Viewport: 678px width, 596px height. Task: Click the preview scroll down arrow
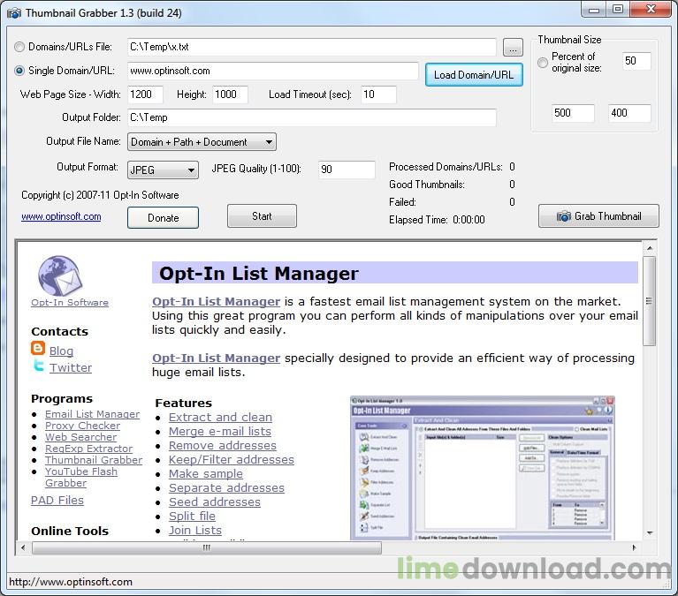tap(649, 533)
